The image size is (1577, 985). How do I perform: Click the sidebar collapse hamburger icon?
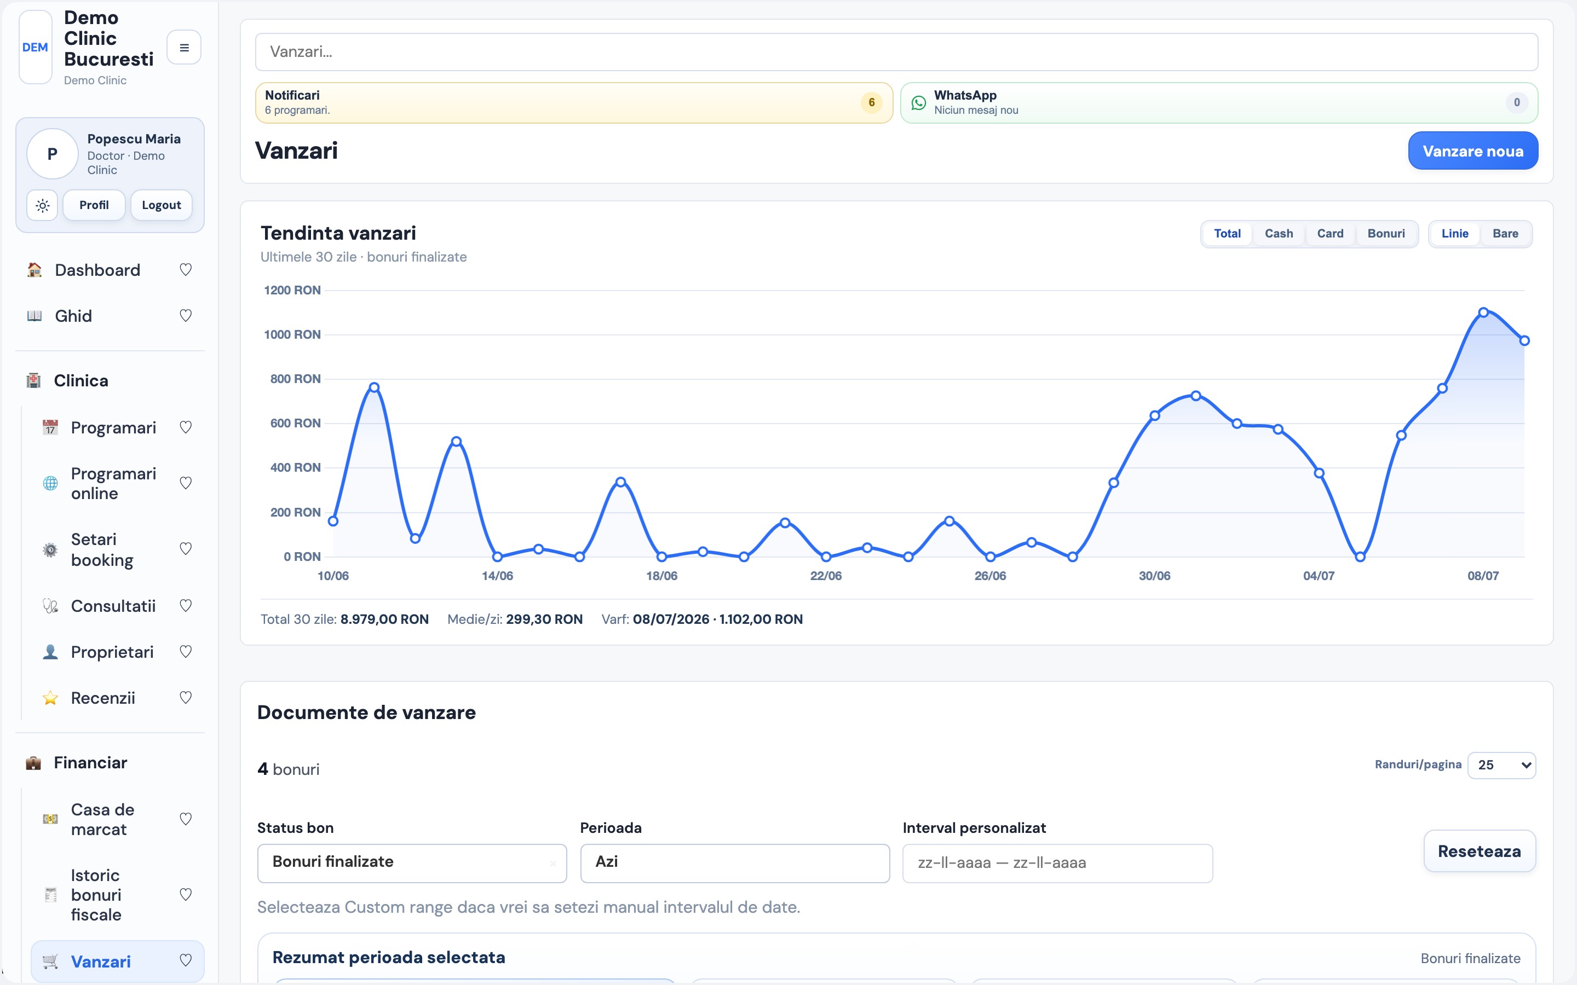coord(184,48)
